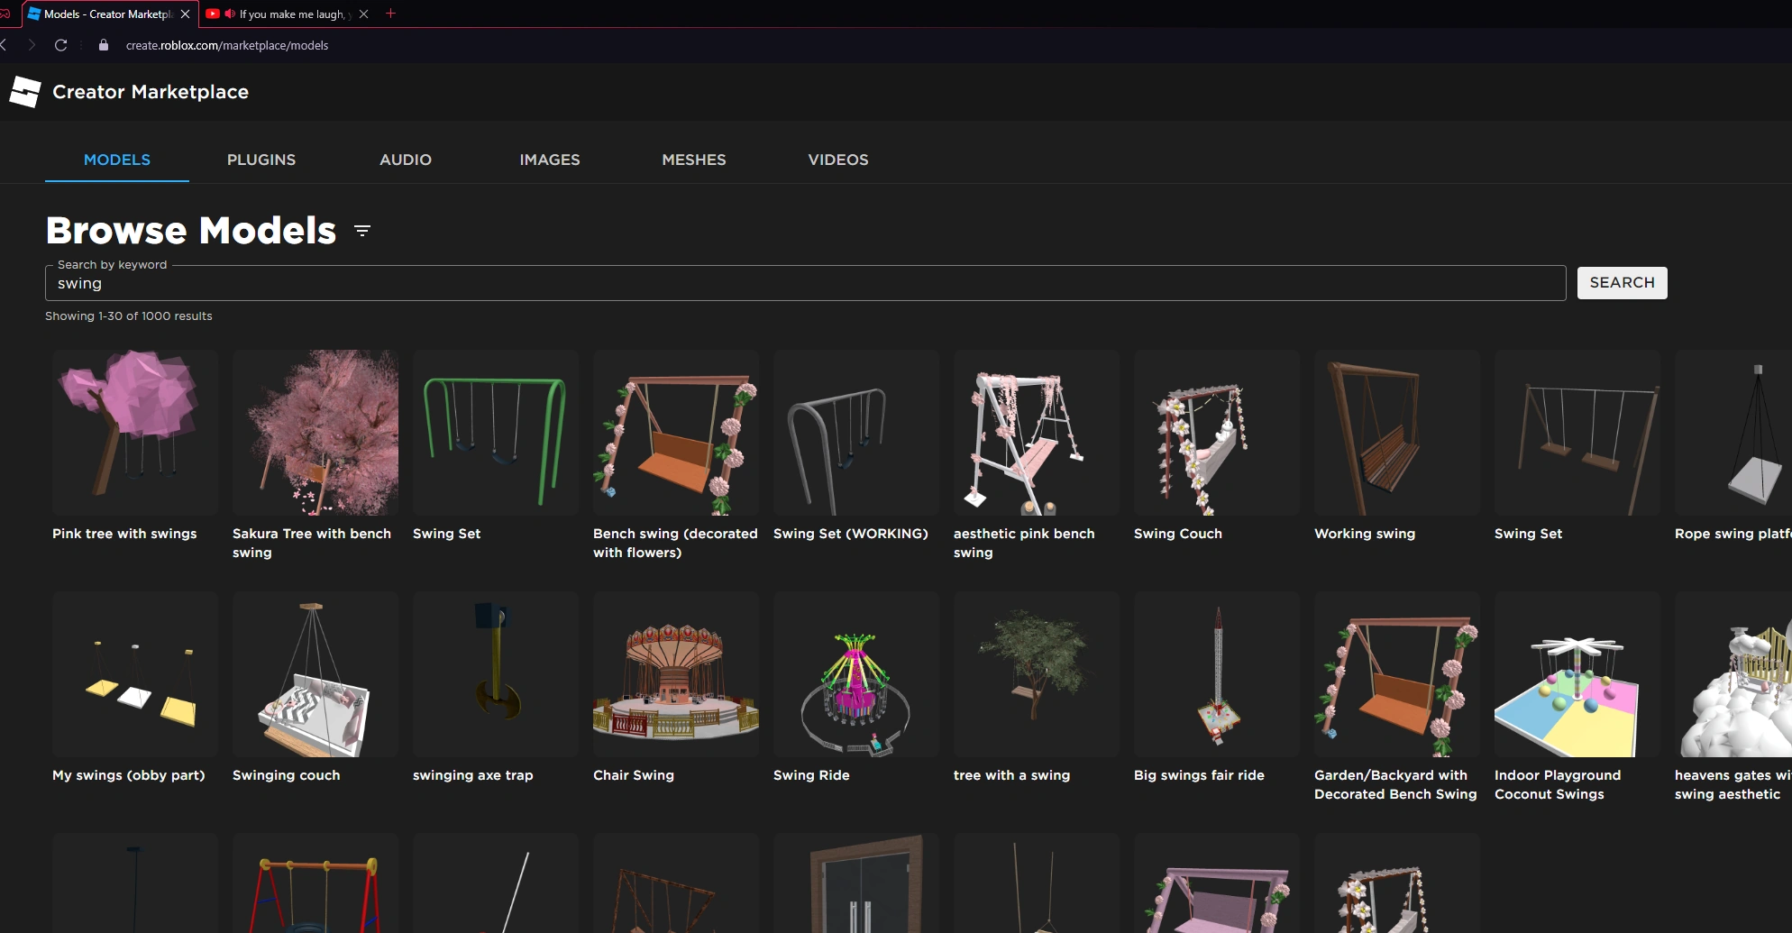Image resolution: width=1792 pixels, height=933 pixels.
Task: Open the VIDEOS section
Action: (837, 160)
